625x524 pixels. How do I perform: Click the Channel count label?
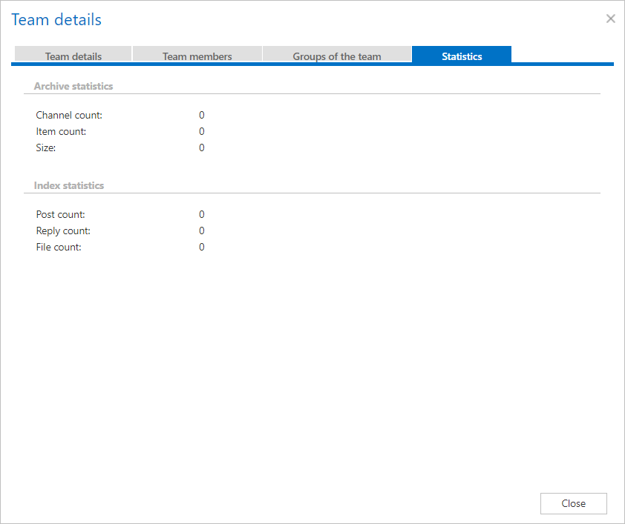[69, 116]
